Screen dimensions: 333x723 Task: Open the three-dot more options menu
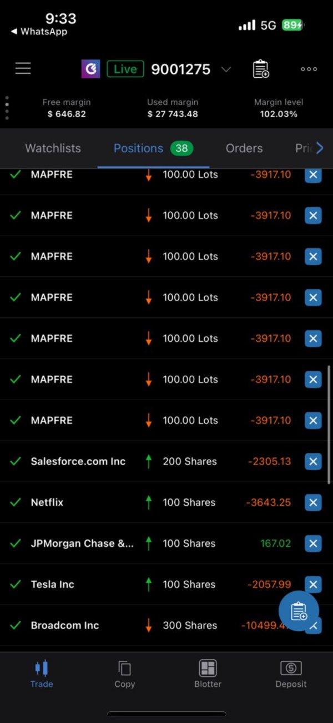[x=309, y=69]
